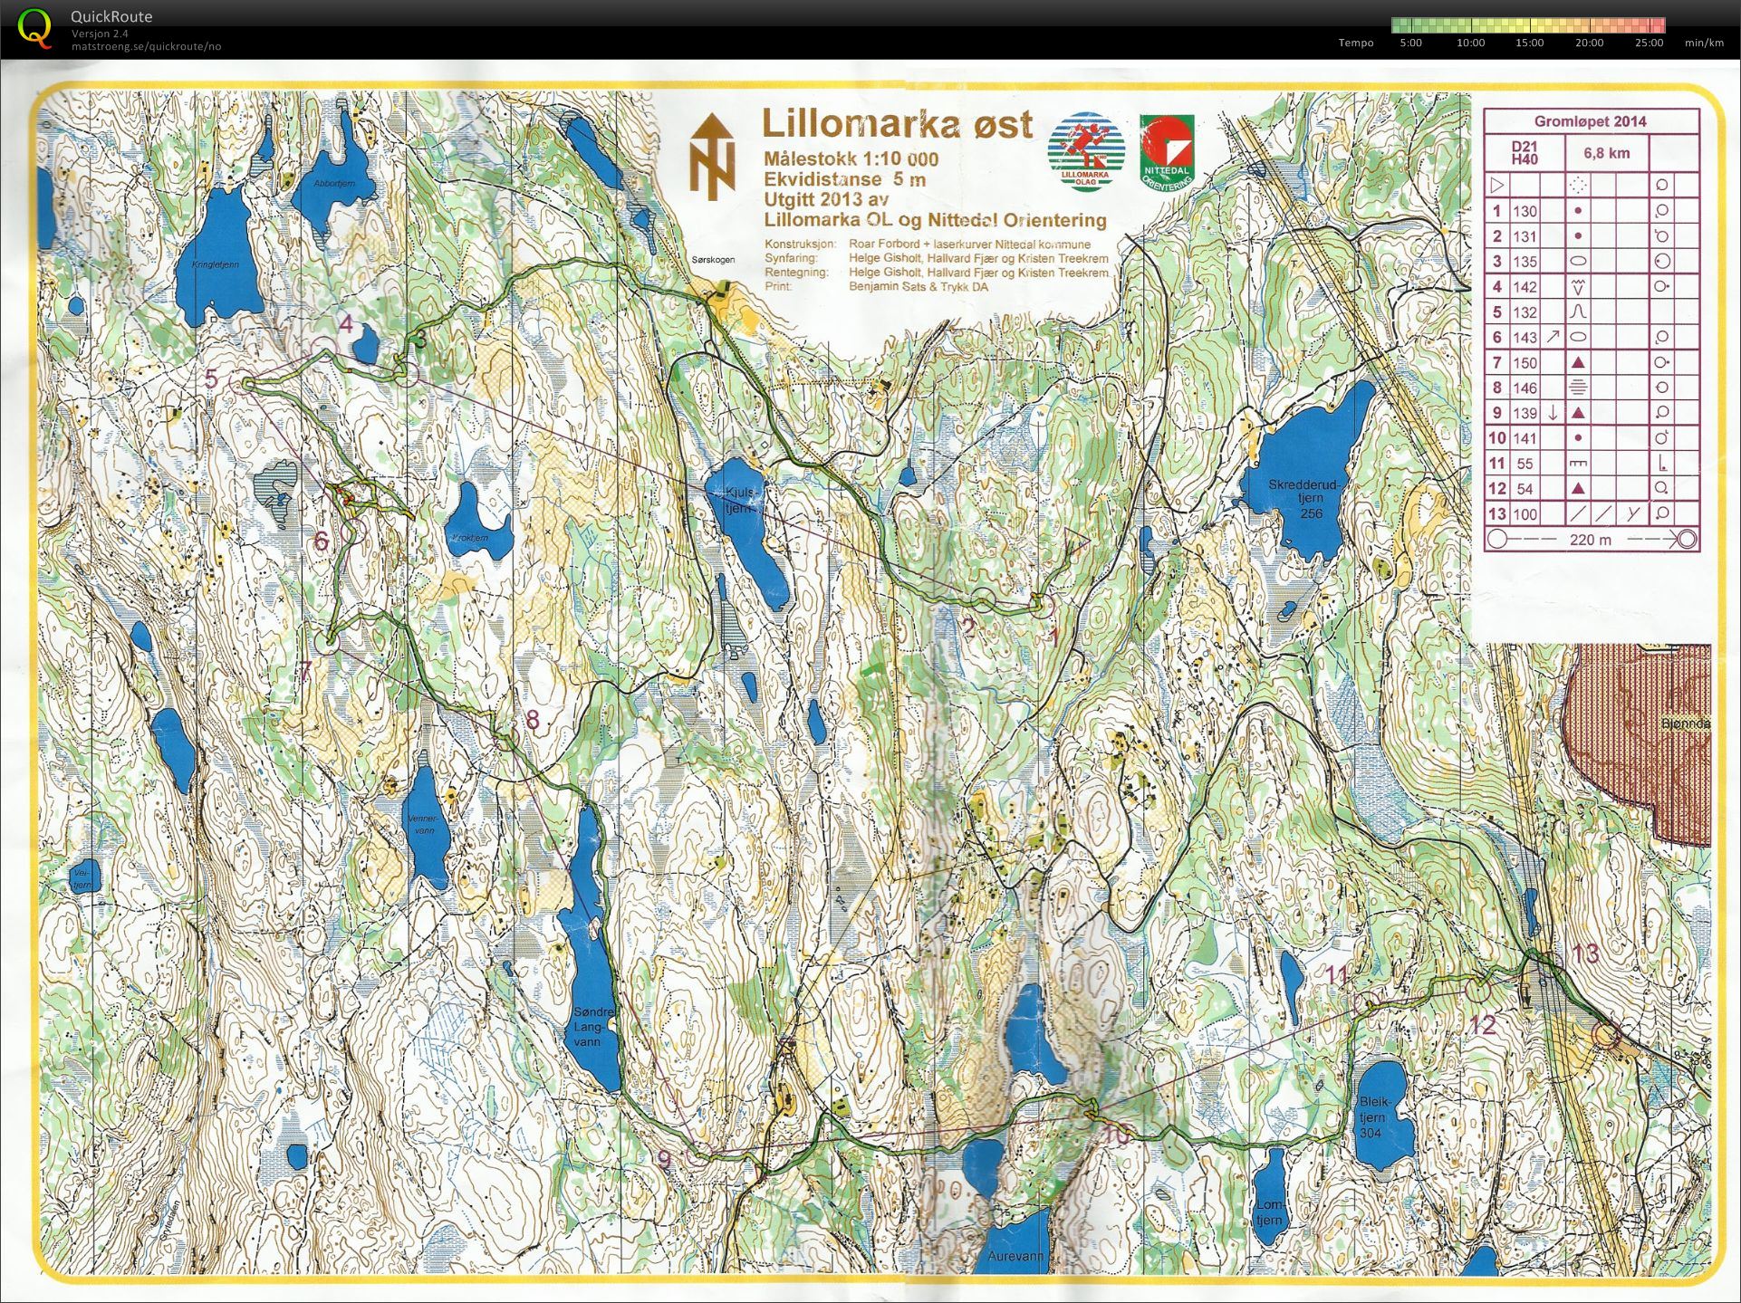The image size is (1741, 1303).
Task: Click the control 5 hill symbol in the table
Action: 1578,312
